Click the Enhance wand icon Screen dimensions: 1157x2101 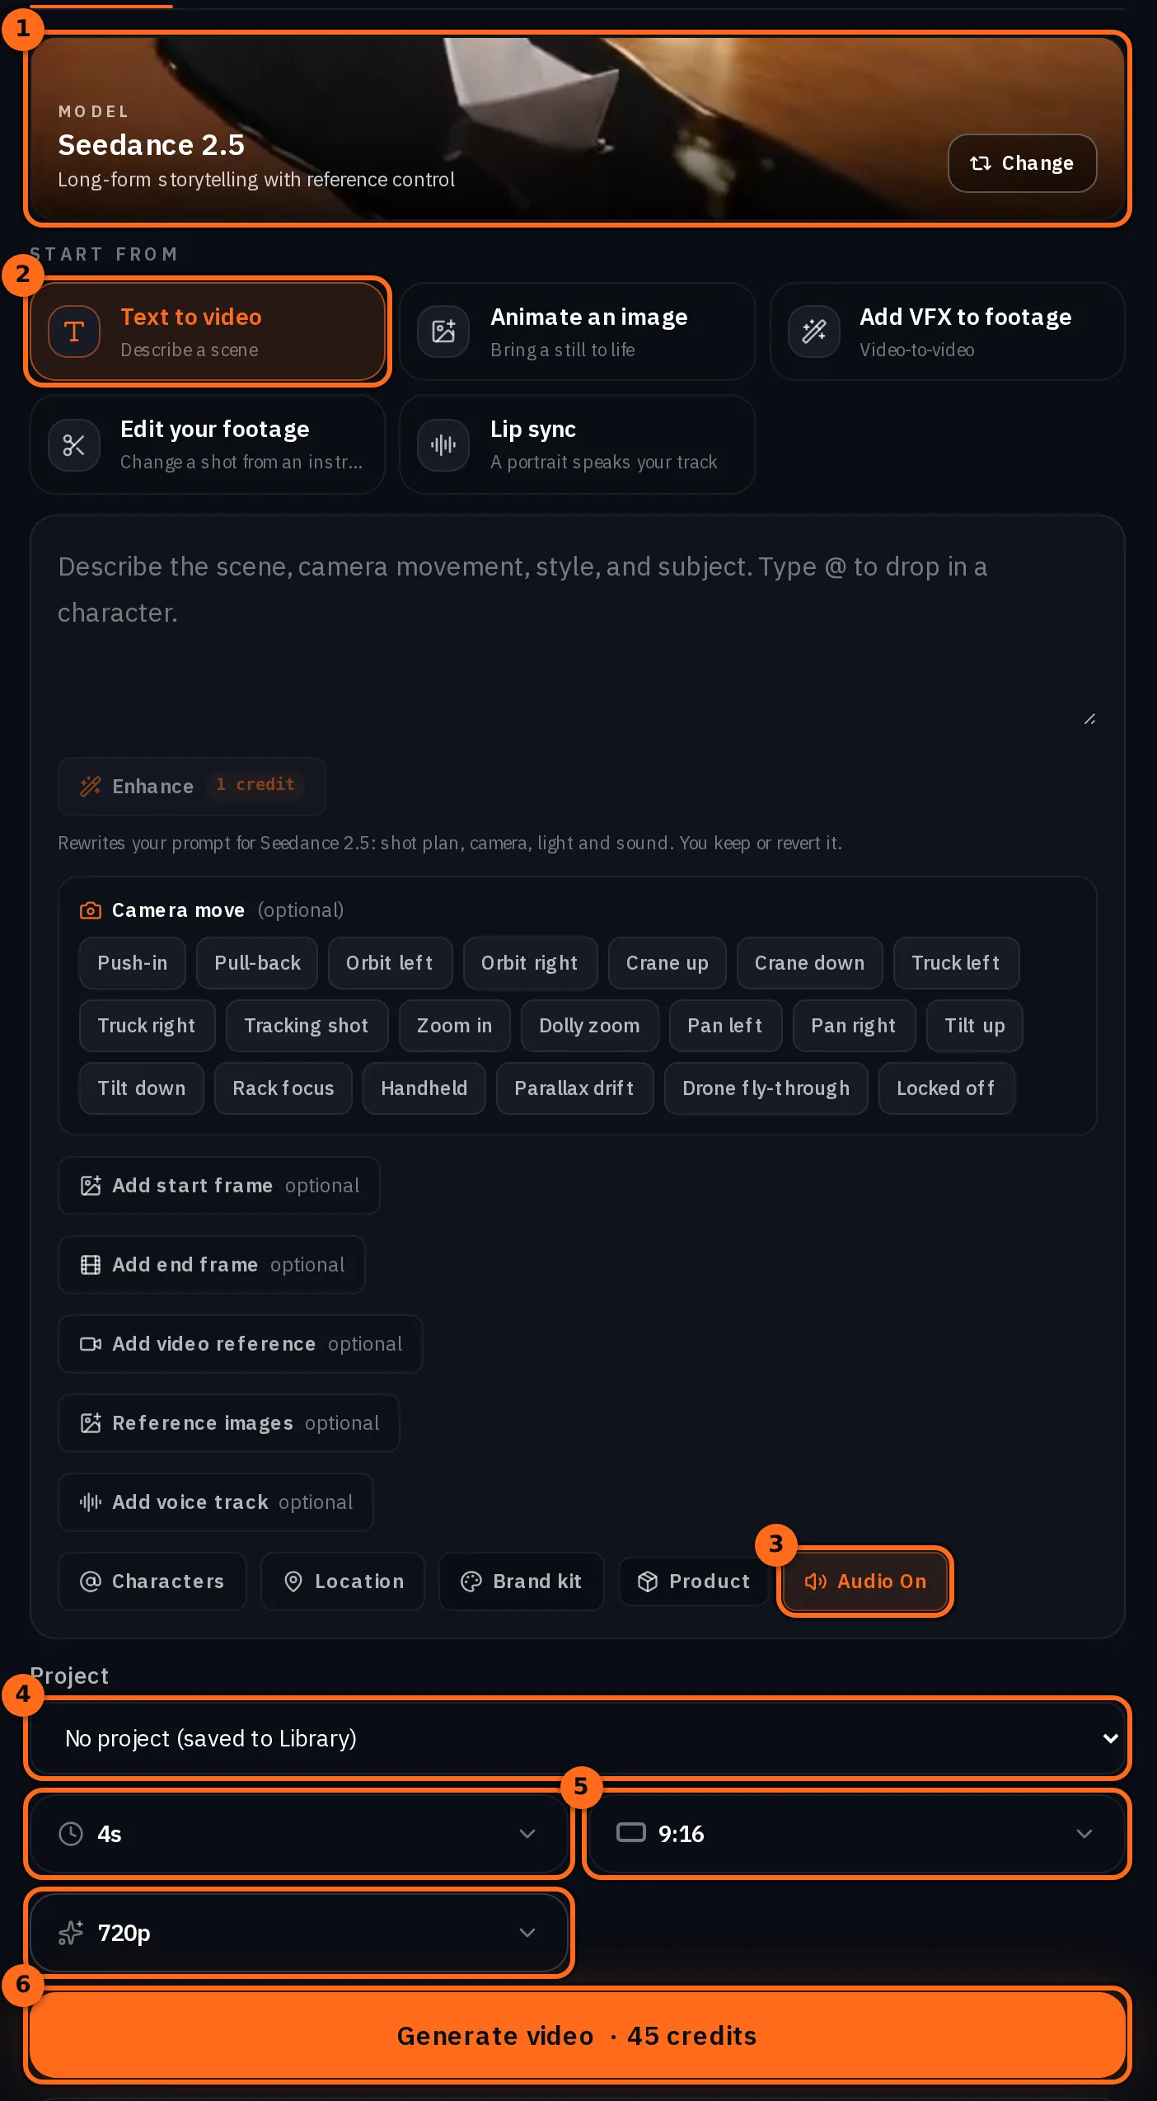tap(91, 786)
